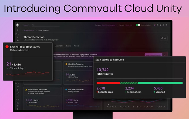Viewport: 189px width, 119px height.
Task: Collapse the sliders section chevron in sidebar
Action: click(19, 100)
